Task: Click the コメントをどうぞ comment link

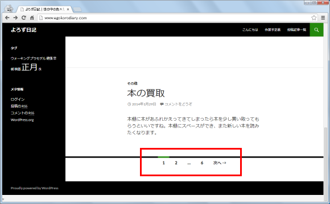Action: click(178, 104)
